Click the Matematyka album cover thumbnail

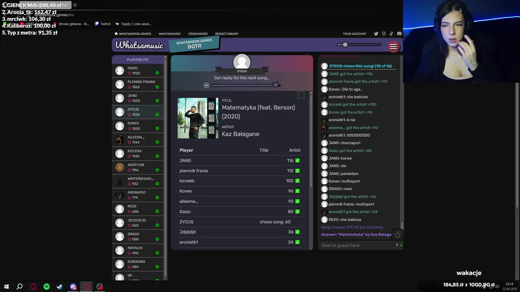198,118
